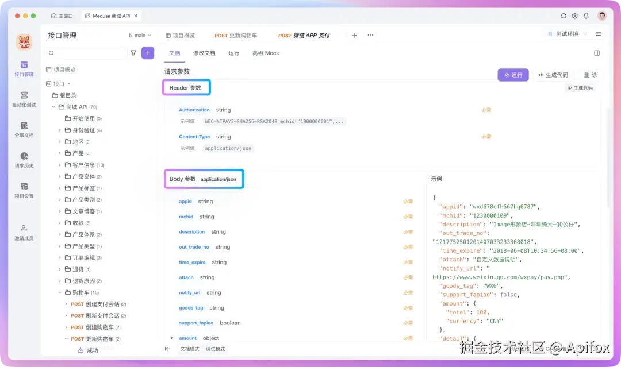The height and width of the screenshot is (367, 621).
Task: Open the 分享文档 sidebar section
Action: pyautogui.click(x=24, y=130)
